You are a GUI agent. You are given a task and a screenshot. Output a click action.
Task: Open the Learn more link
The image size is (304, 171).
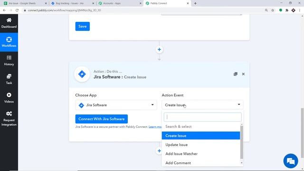(155, 127)
